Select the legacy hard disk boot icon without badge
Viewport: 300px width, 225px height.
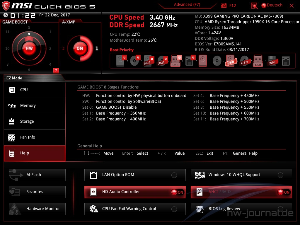pos(203,61)
